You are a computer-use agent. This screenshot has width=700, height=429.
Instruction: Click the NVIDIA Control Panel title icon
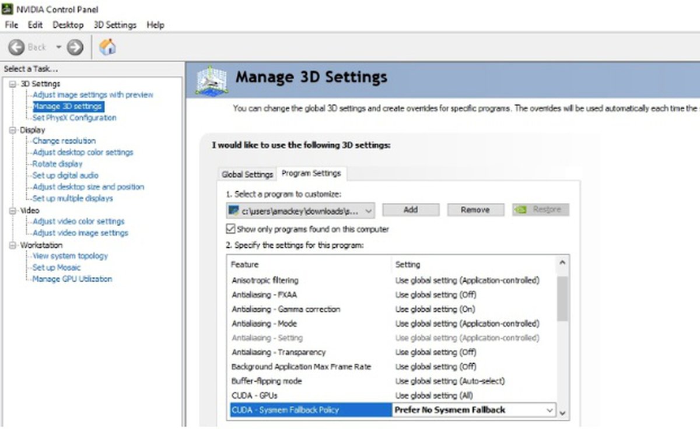tap(7, 9)
